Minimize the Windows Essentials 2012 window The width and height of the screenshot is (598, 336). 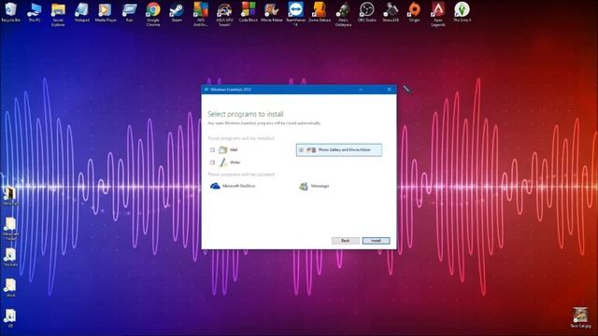click(x=361, y=90)
